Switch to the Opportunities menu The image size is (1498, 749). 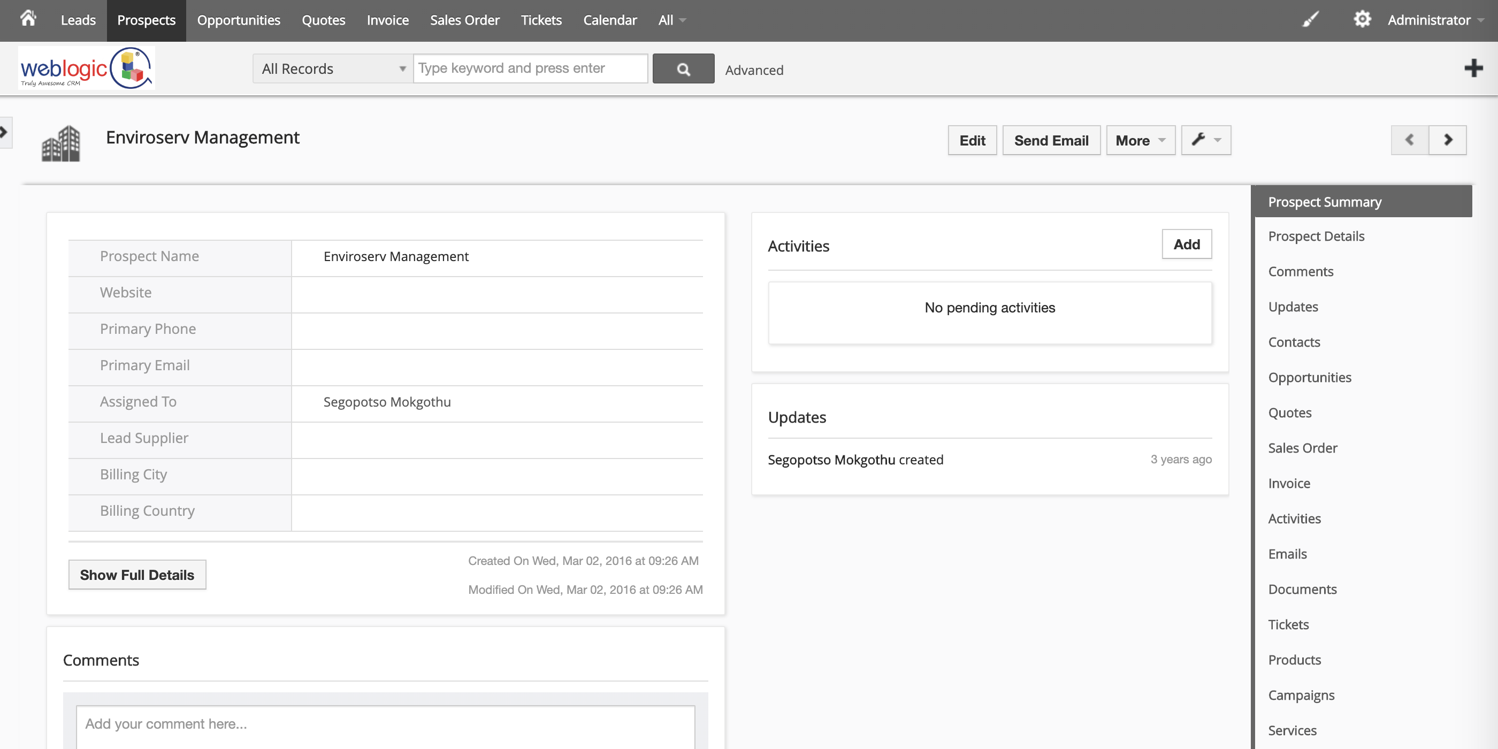click(x=239, y=19)
